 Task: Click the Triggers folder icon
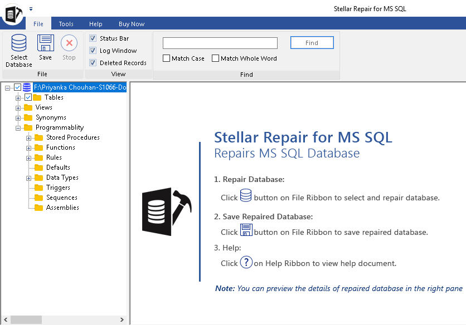38,188
